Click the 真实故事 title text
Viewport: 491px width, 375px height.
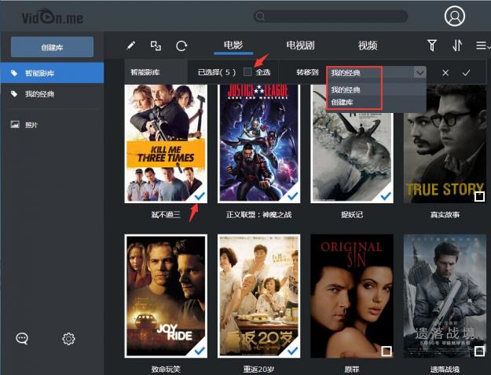click(445, 214)
